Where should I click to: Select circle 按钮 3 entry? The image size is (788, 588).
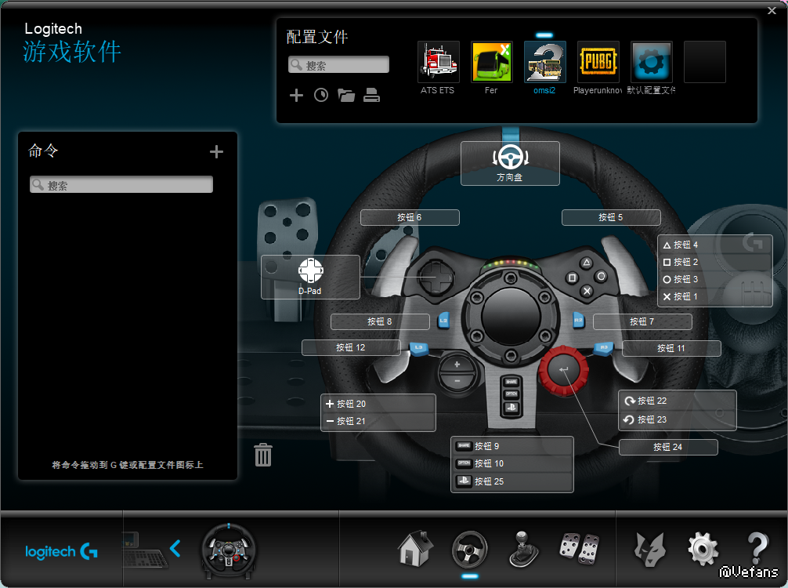714,279
